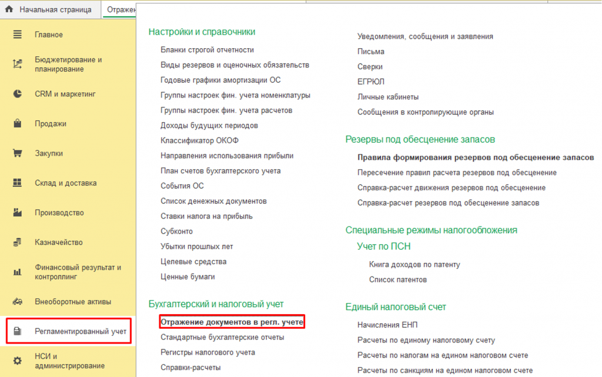This screenshot has width=602, height=377.
Task: Open Группы настроек фин. учета расчетов
Action: [x=226, y=110]
